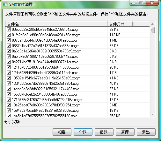
Task: Click the SMX文件清理 title bar app icon
Action: click(x=5, y=4)
